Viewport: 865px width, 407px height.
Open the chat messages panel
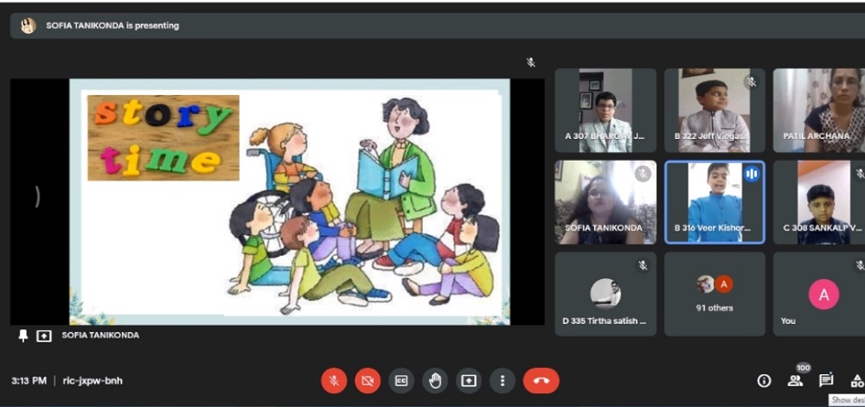click(826, 380)
